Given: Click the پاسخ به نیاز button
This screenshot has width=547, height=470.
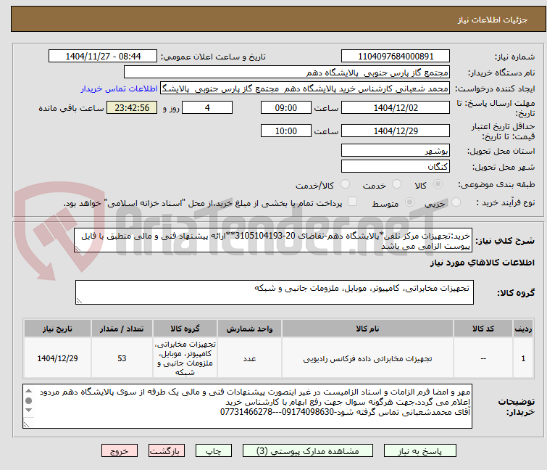Looking at the screenshot, I should 419,450.
